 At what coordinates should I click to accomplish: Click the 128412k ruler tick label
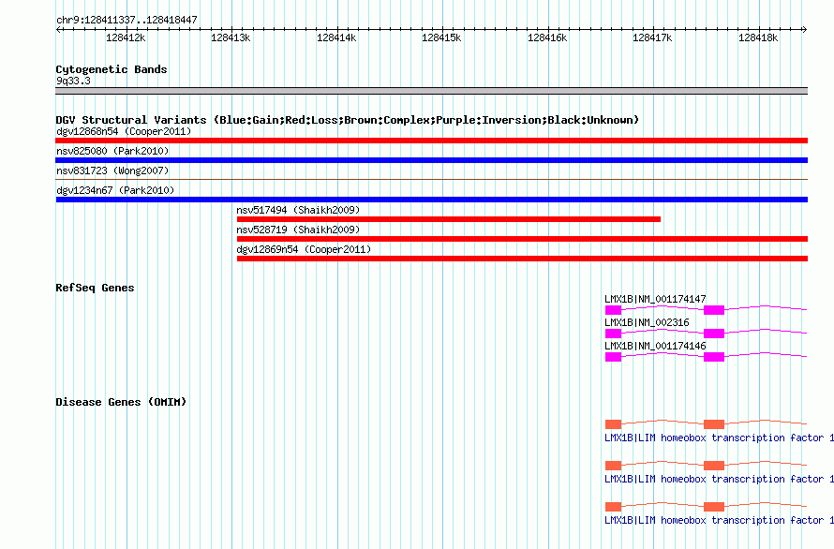point(126,37)
